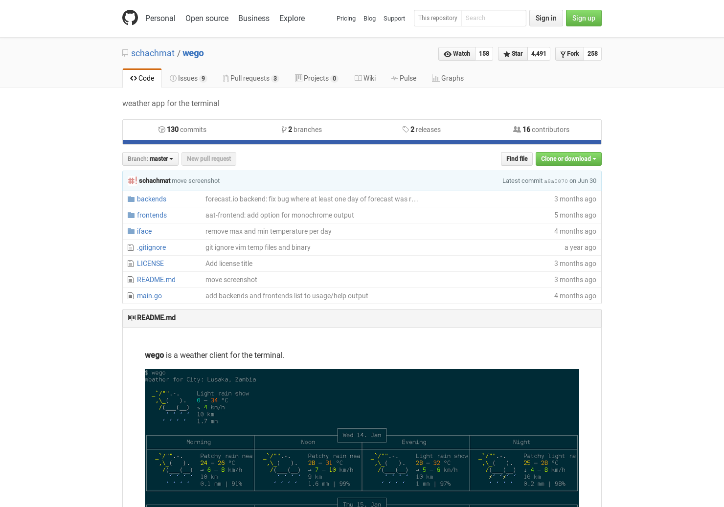Focus the Search input field
The image size is (724, 507).
click(x=494, y=18)
